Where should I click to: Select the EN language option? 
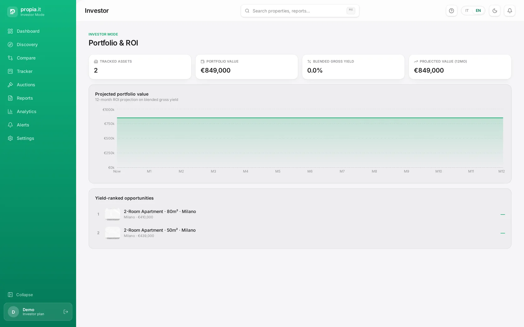tap(478, 11)
